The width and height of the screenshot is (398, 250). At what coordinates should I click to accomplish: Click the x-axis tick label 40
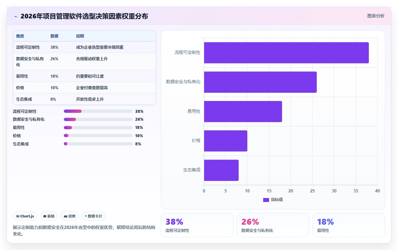tap(377, 191)
